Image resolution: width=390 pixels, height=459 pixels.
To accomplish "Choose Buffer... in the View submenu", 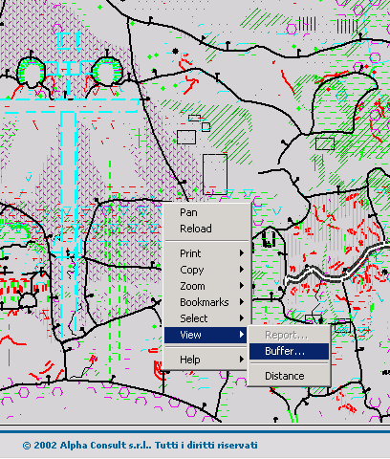I will [x=289, y=351].
